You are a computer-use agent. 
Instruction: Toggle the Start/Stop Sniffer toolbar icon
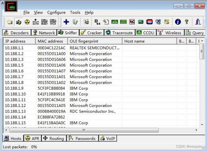19,22
